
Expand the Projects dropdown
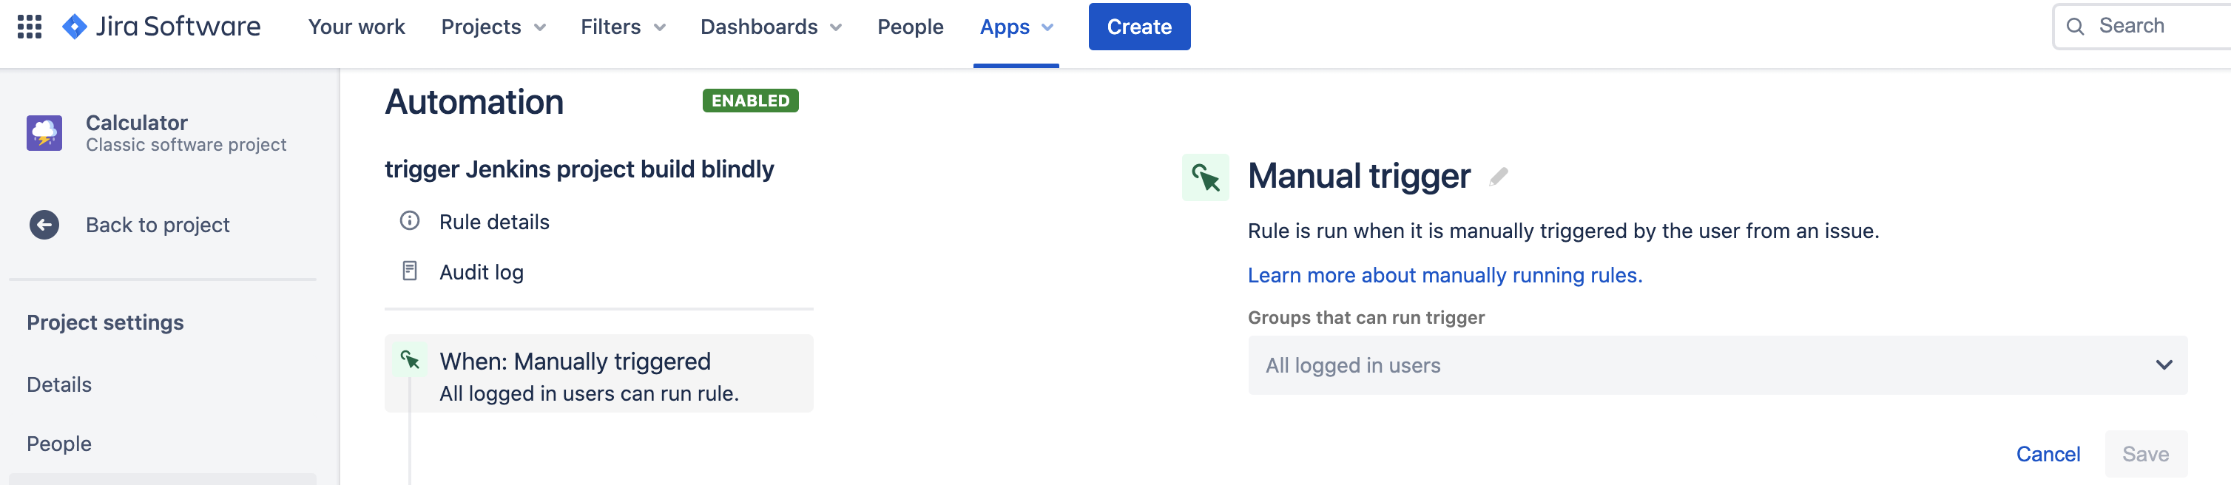(493, 27)
